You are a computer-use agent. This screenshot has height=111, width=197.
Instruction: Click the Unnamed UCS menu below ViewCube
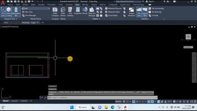(188, 47)
